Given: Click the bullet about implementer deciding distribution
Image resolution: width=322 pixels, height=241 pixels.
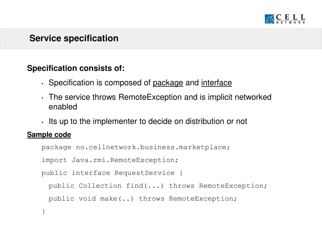Looking at the screenshot, I should coord(148,121).
